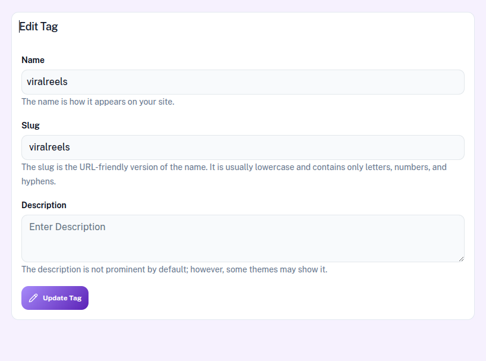Screen dimensions: 486x361
Task: Click the Edit Tag heading
Action: (39, 27)
